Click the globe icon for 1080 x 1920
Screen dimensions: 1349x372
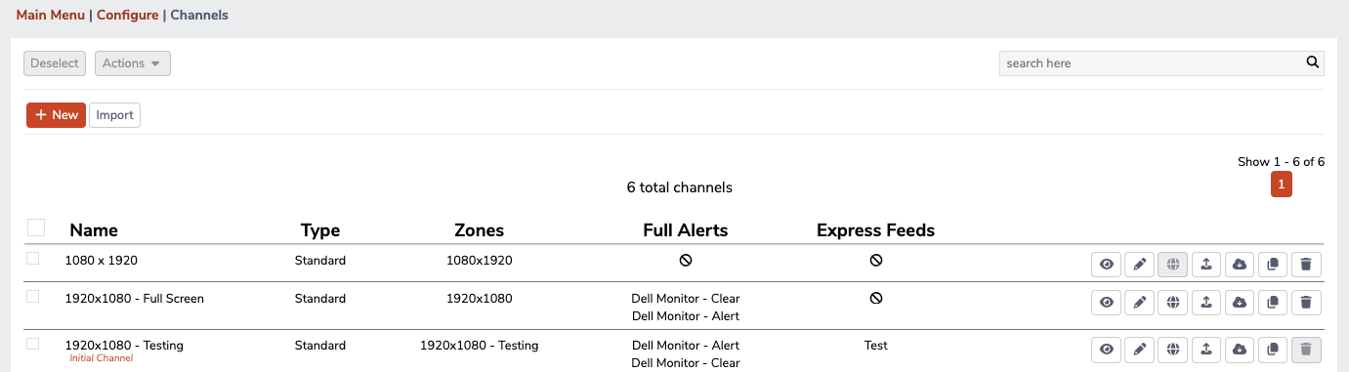point(1172,264)
